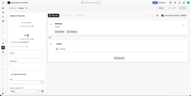
Task: Click into the Tags input box
Action: point(25,82)
